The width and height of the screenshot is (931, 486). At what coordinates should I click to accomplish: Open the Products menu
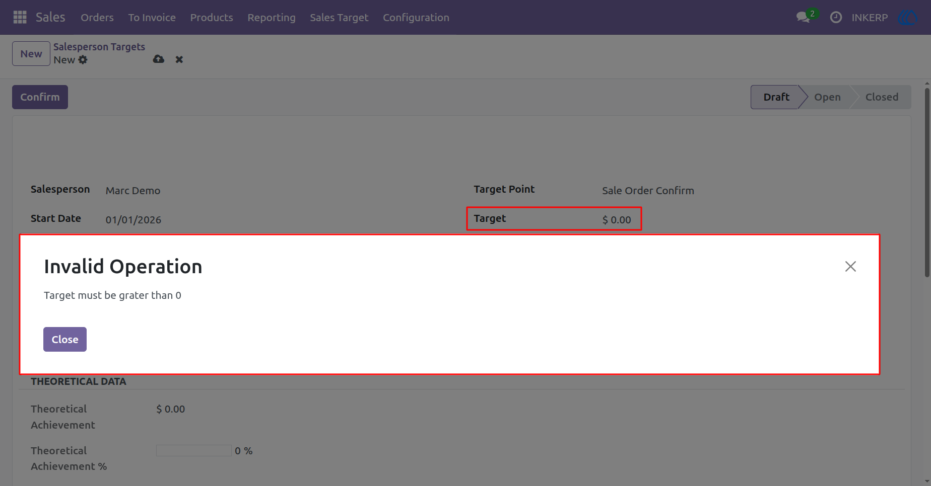click(212, 18)
